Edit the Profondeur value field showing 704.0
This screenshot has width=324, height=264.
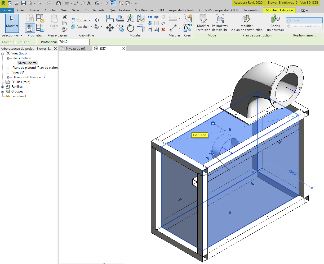click(74, 42)
